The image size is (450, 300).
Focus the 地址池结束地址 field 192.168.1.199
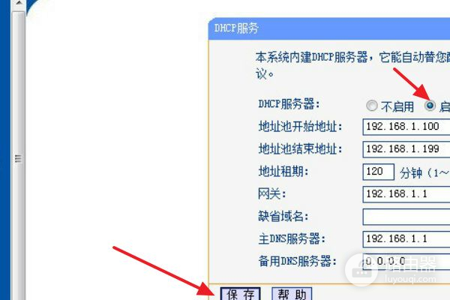pos(406,149)
